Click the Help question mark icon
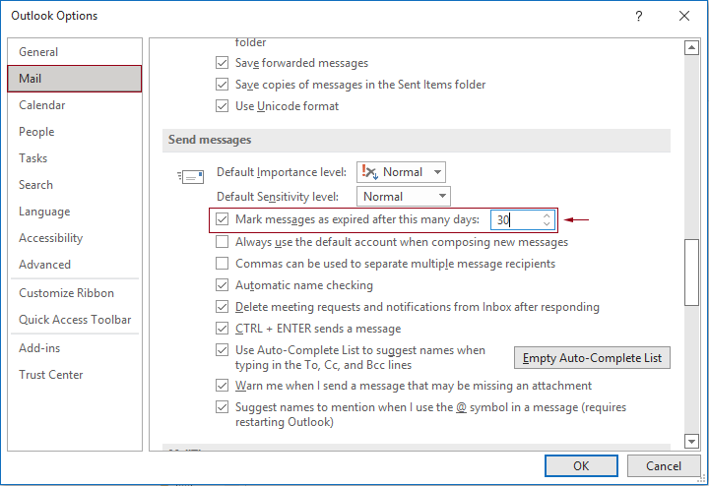The image size is (709, 486). (x=638, y=16)
